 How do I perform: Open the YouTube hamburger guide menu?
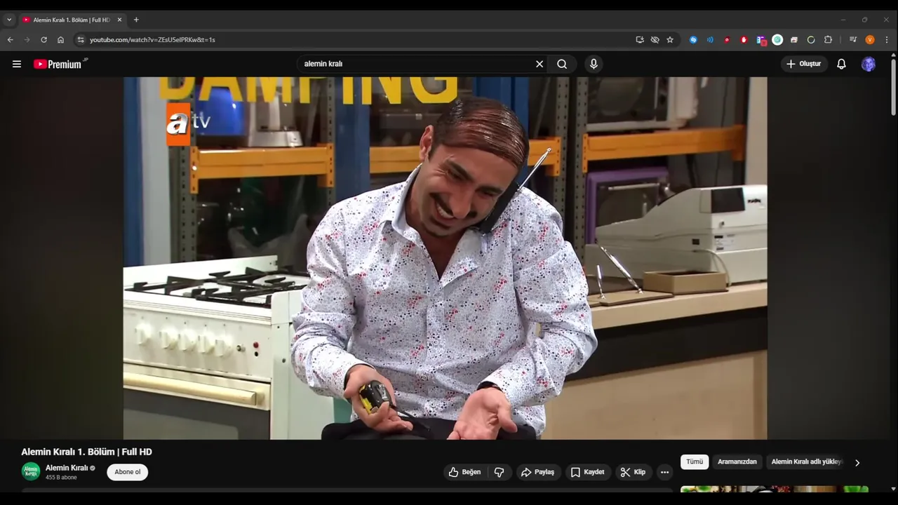point(17,64)
